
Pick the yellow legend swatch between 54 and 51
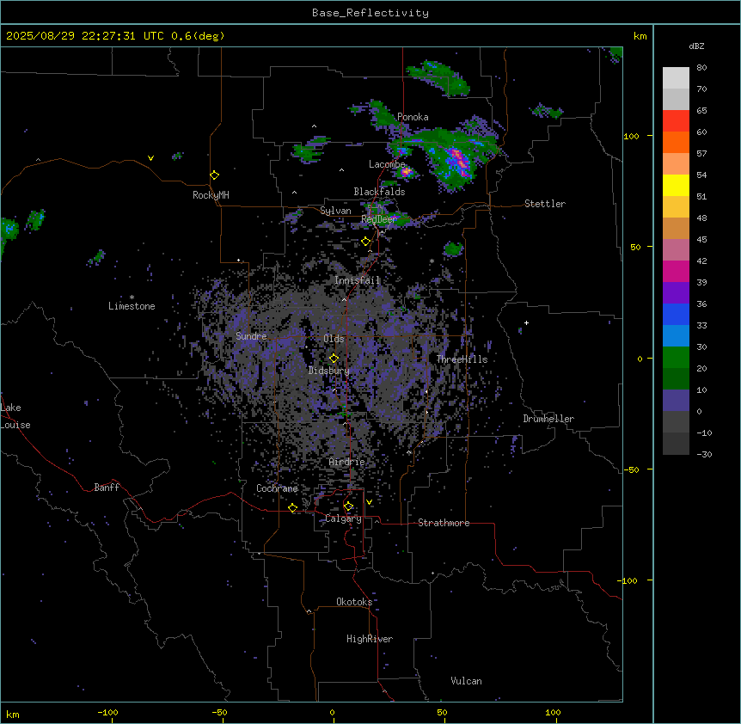[x=676, y=186]
